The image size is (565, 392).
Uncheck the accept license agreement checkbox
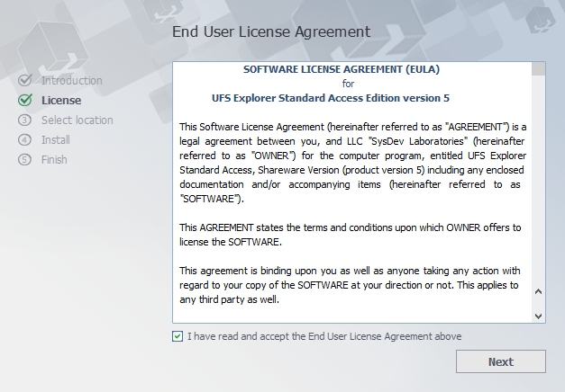point(177,336)
